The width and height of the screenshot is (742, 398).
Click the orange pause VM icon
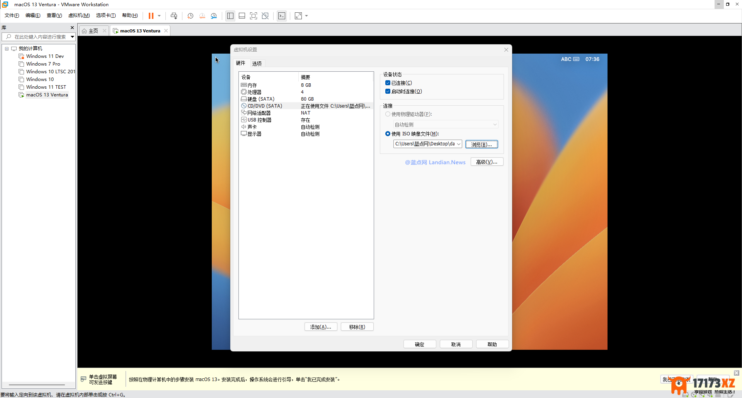151,16
